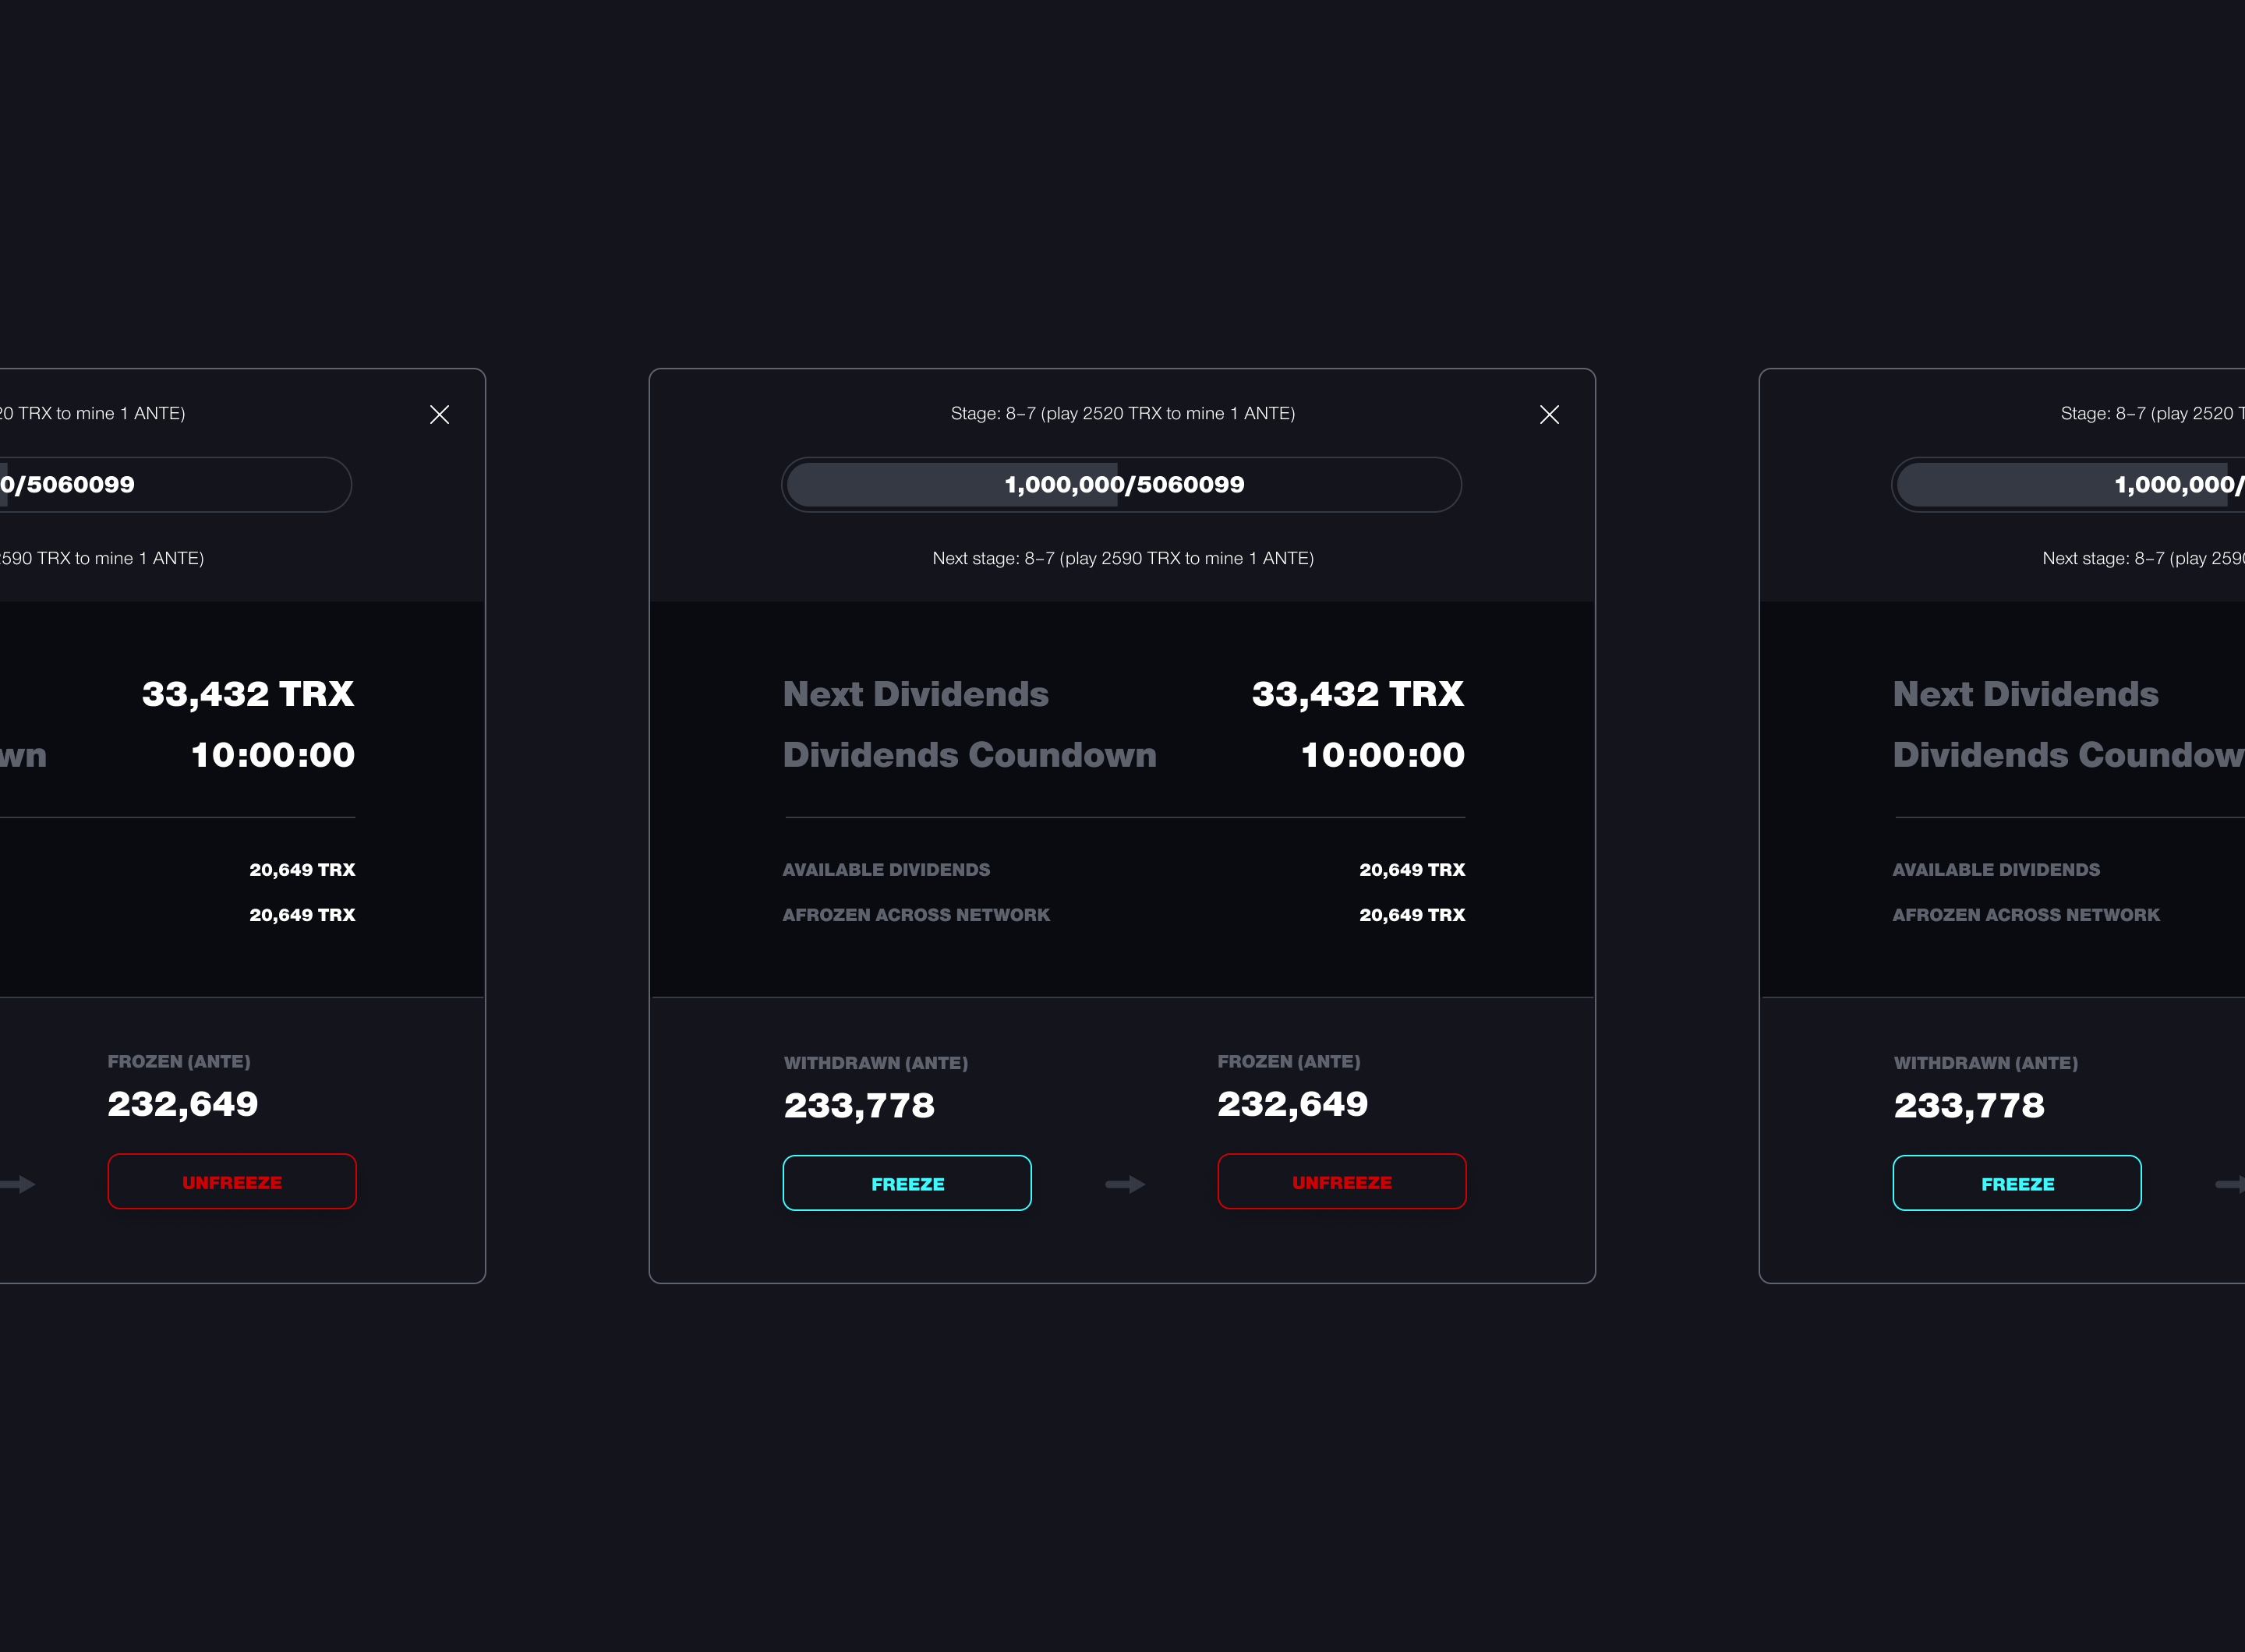Click Available Dividends label in middle card
Screen dimensions: 2245x1652
886,870
